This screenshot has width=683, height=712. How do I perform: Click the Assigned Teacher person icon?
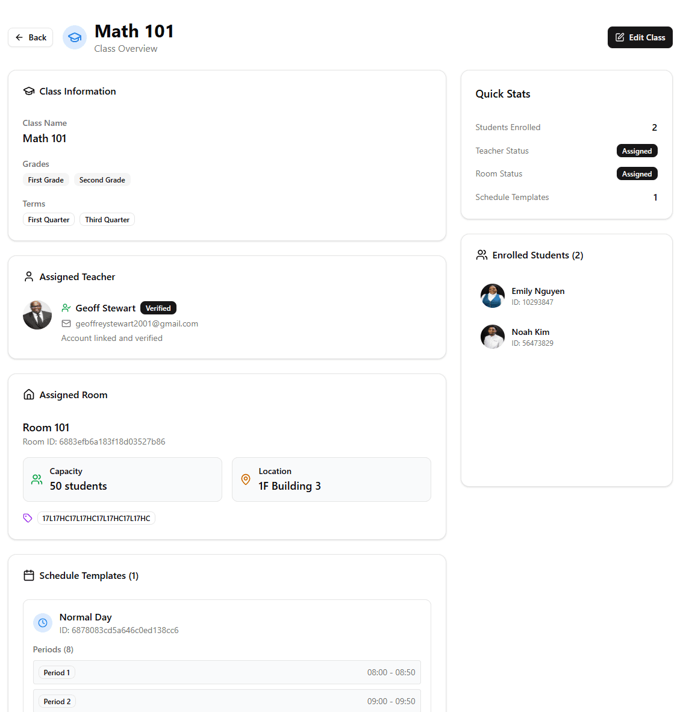pos(28,277)
